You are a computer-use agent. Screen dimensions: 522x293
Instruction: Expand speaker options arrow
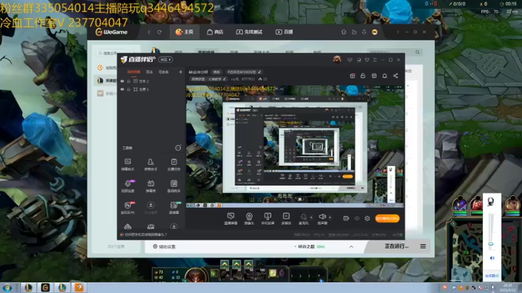(330, 217)
